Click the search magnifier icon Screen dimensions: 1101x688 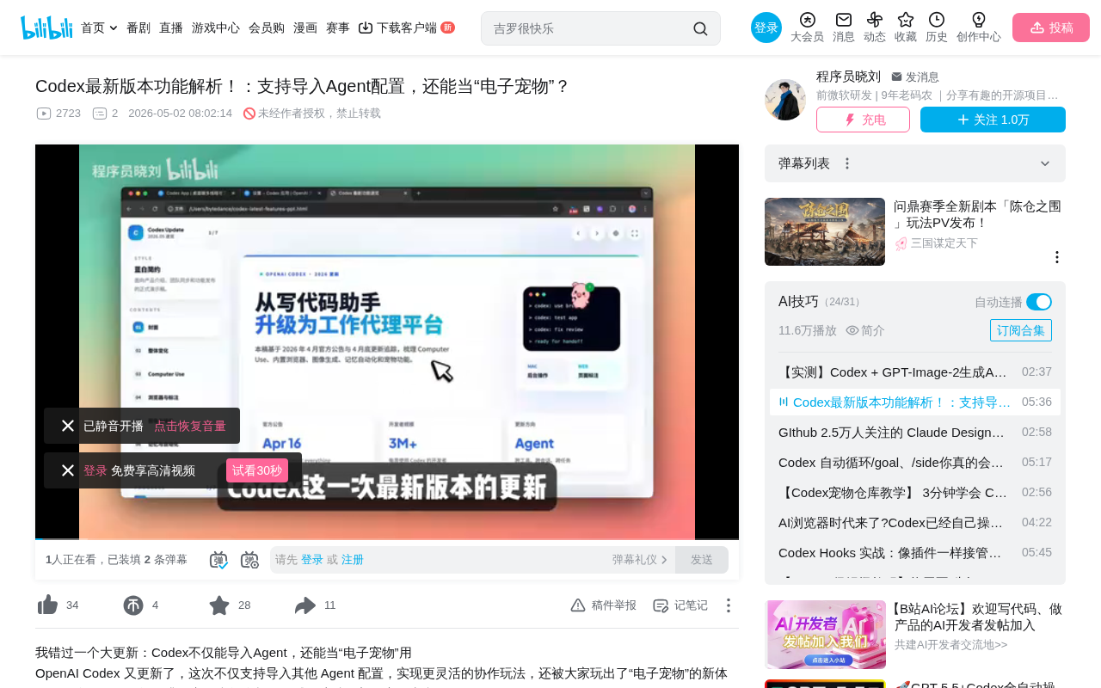[700, 28]
